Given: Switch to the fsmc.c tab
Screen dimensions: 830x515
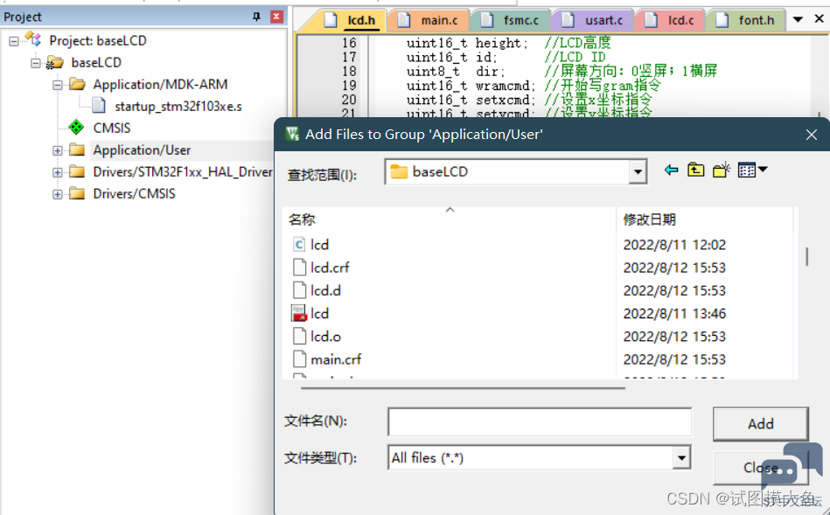Looking at the screenshot, I should point(512,20).
